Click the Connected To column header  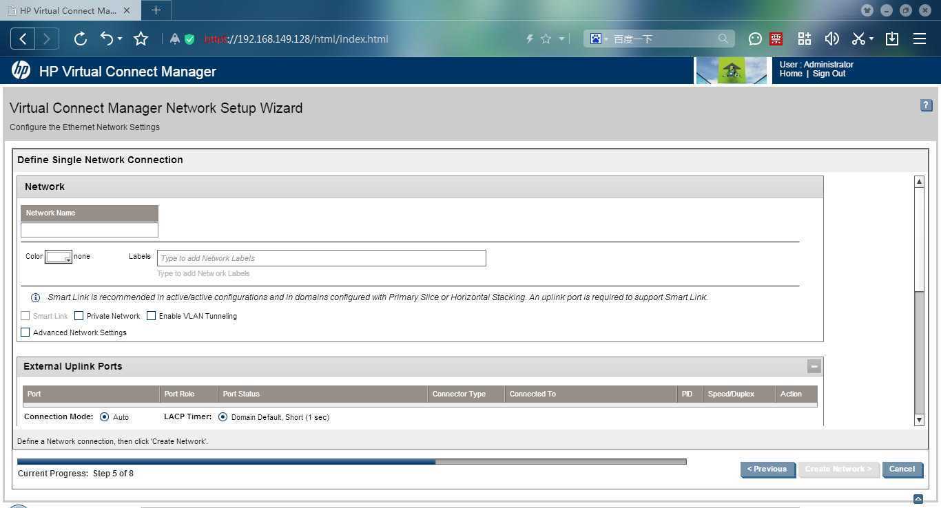point(591,394)
